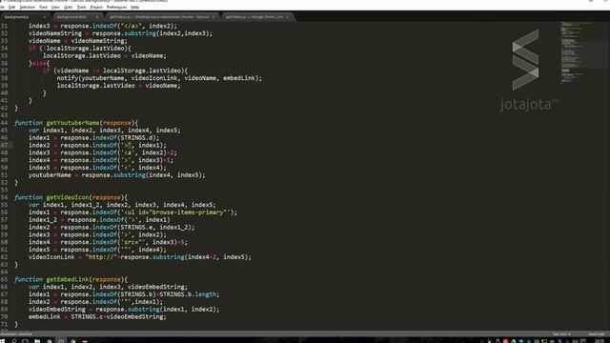Open the Preferences menu

pyautogui.click(x=116, y=7)
